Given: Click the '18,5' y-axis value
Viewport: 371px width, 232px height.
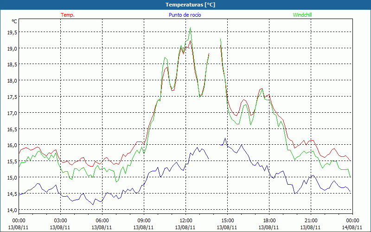Looking at the screenshot, I should (12, 64).
